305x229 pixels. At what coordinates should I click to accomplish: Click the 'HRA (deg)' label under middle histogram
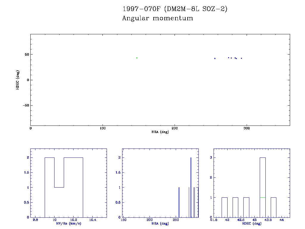[160, 223]
